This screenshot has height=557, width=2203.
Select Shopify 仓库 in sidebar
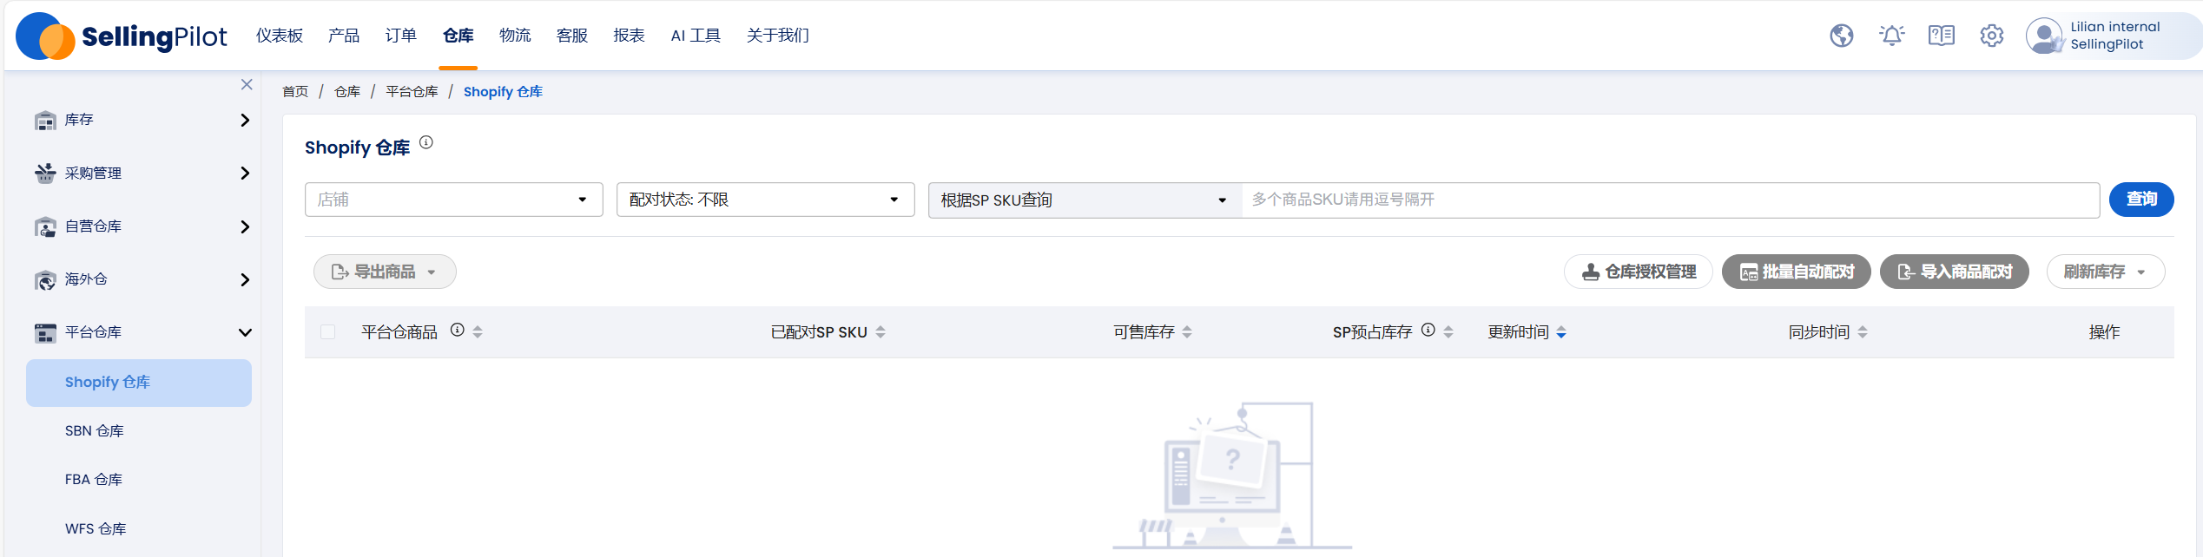click(139, 383)
